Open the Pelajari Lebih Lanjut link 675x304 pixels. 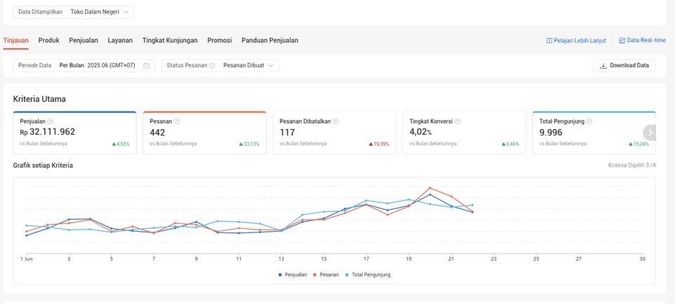point(576,41)
